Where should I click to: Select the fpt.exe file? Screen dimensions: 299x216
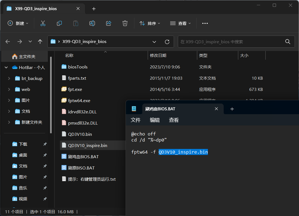click(75, 89)
